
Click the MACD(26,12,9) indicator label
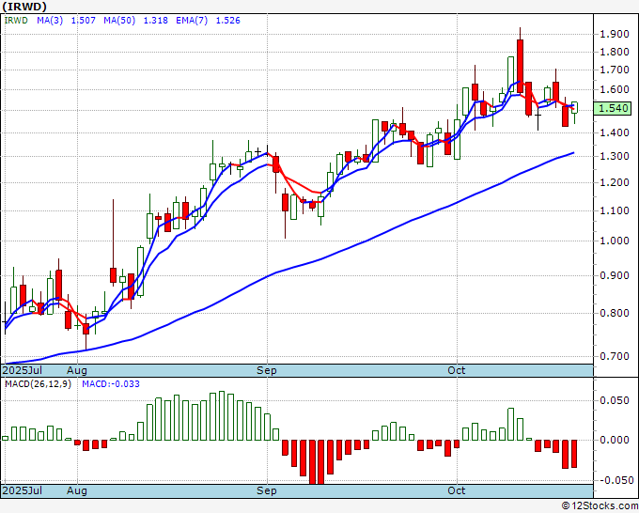pos(38,384)
